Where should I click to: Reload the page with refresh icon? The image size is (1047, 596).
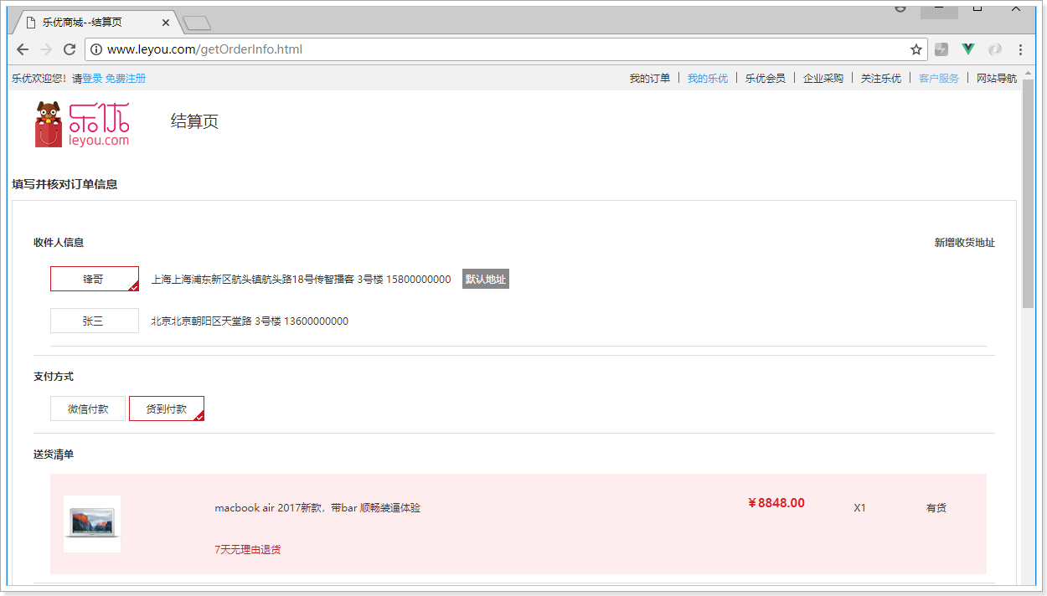(x=70, y=49)
